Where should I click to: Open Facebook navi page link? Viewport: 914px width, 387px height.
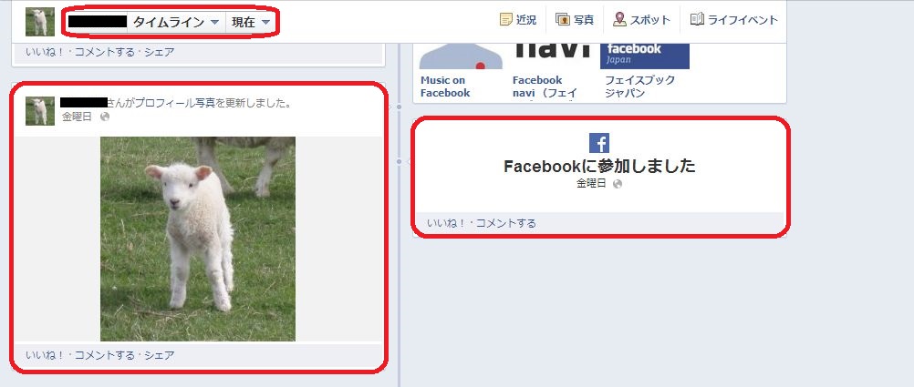point(545,87)
